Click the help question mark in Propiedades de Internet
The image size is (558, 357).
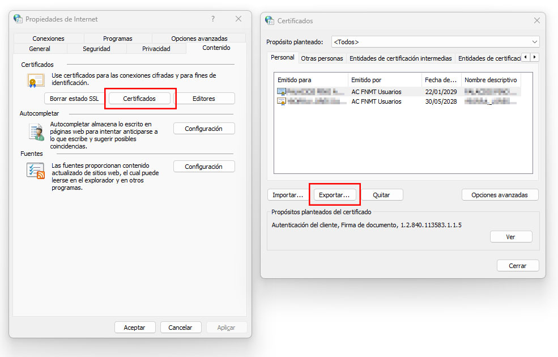tap(213, 19)
